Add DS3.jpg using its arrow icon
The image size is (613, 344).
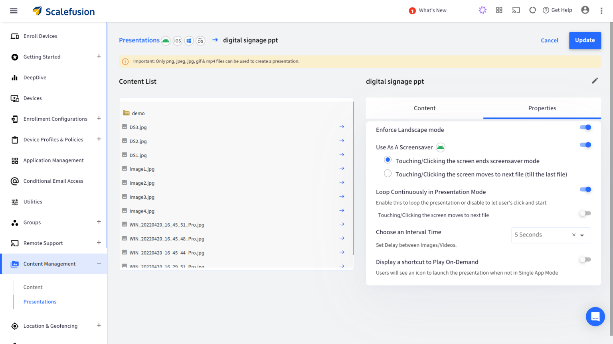(342, 127)
